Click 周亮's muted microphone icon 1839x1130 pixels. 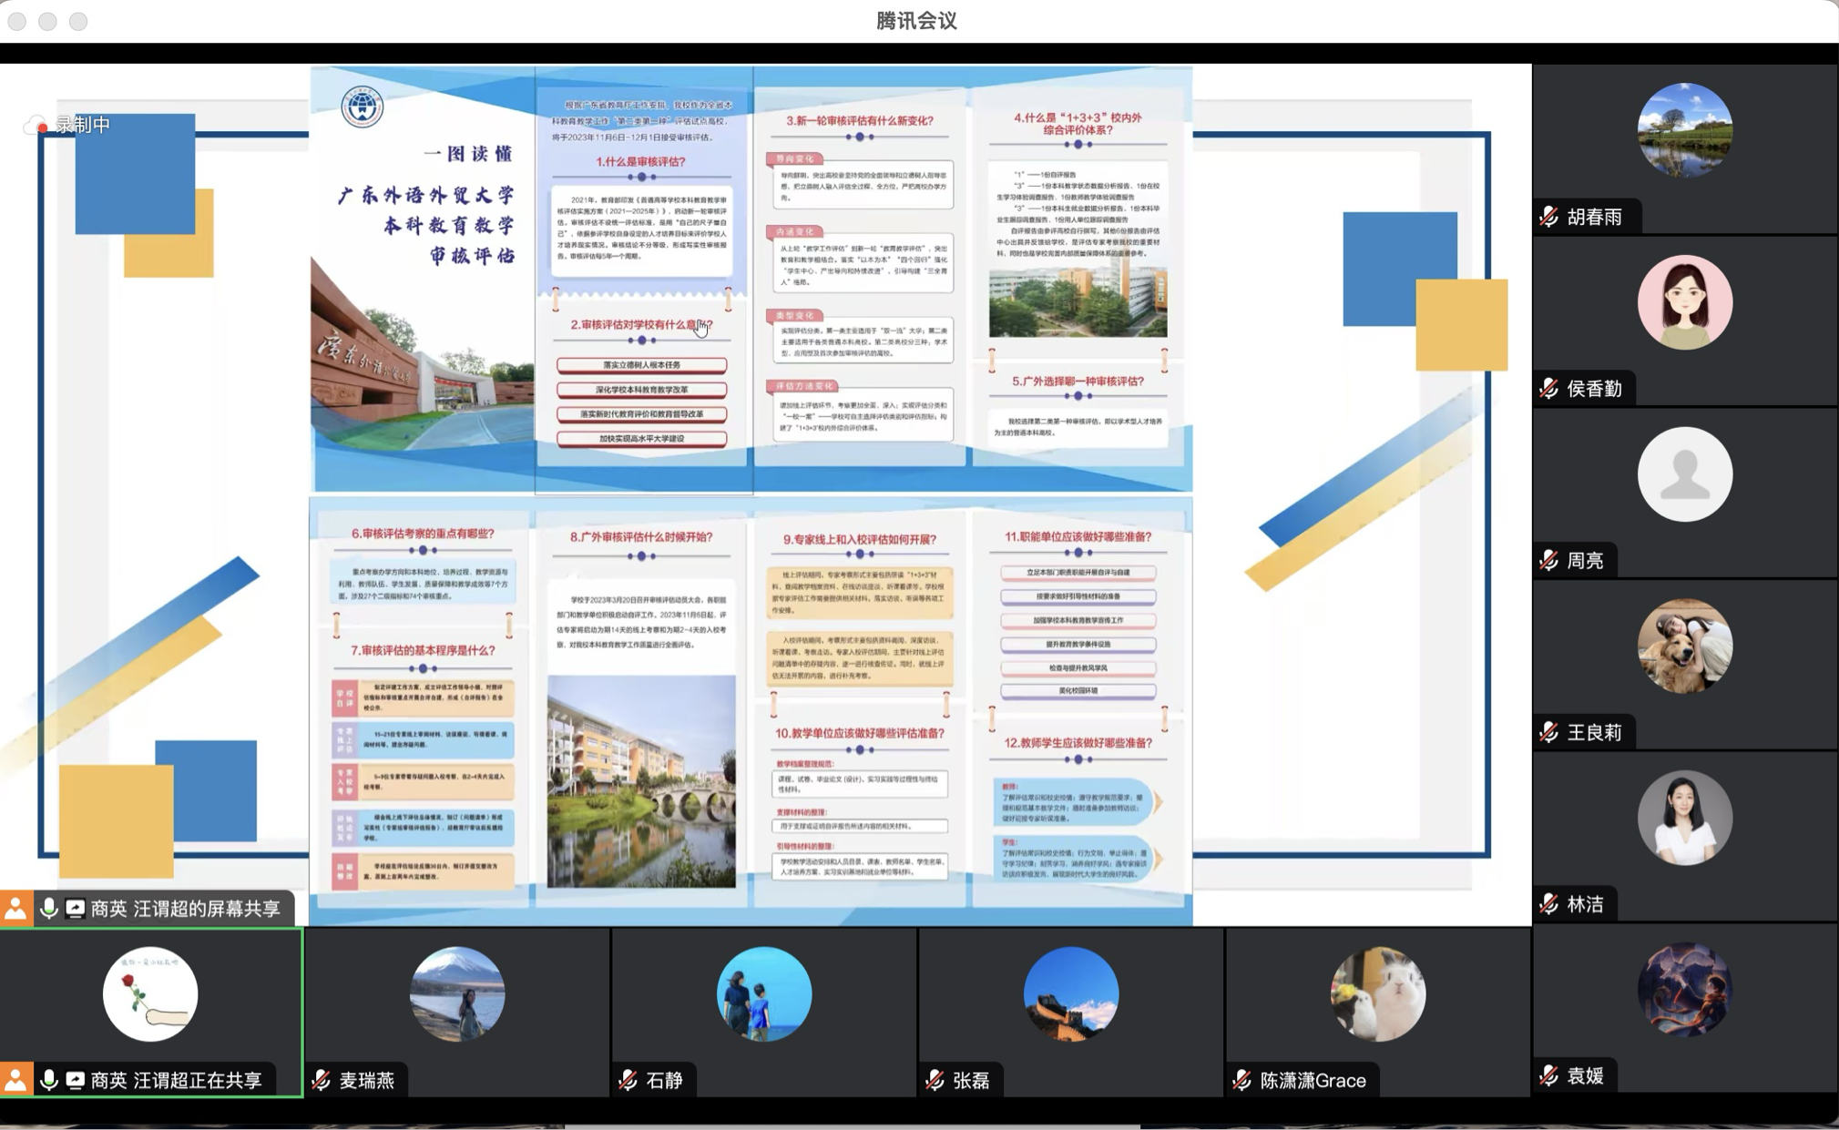coord(1549,561)
